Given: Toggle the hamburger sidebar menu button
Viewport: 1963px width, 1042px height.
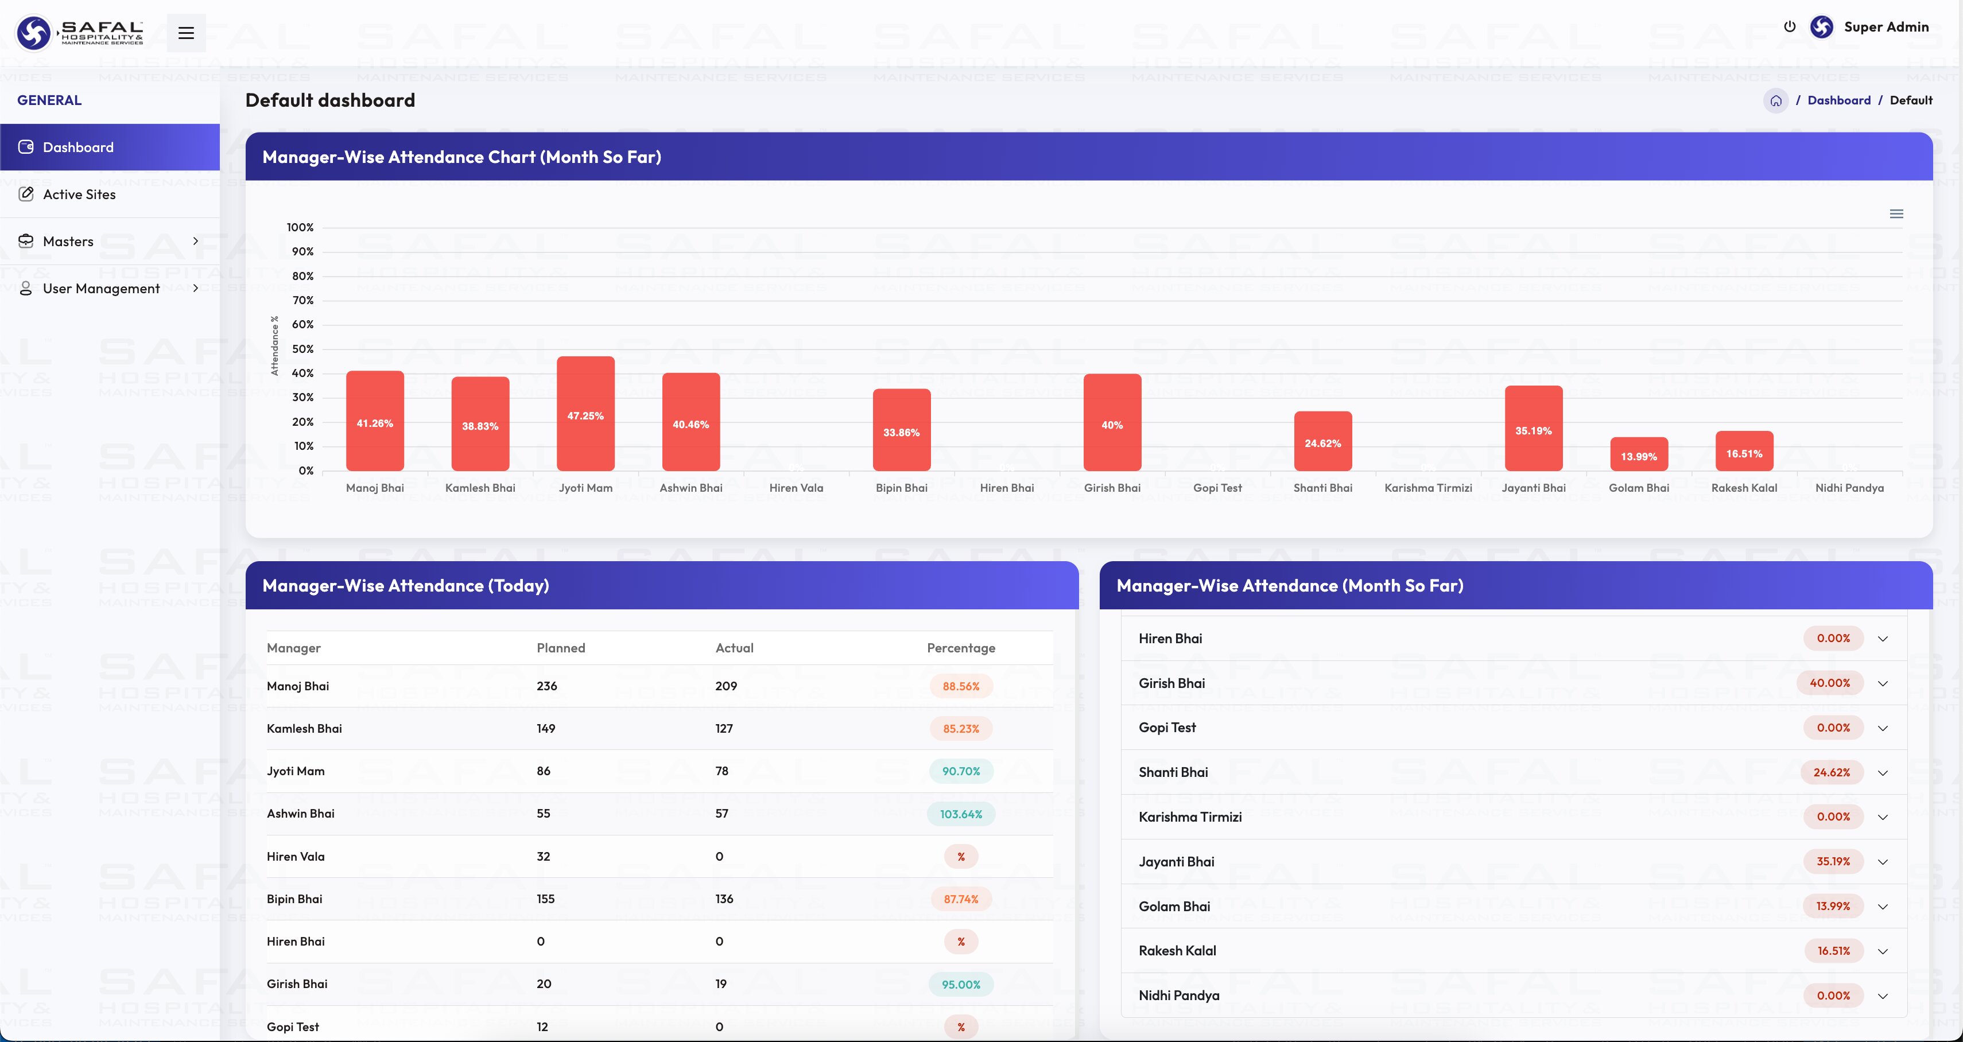Looking at the screenshot, I should 186,33.
